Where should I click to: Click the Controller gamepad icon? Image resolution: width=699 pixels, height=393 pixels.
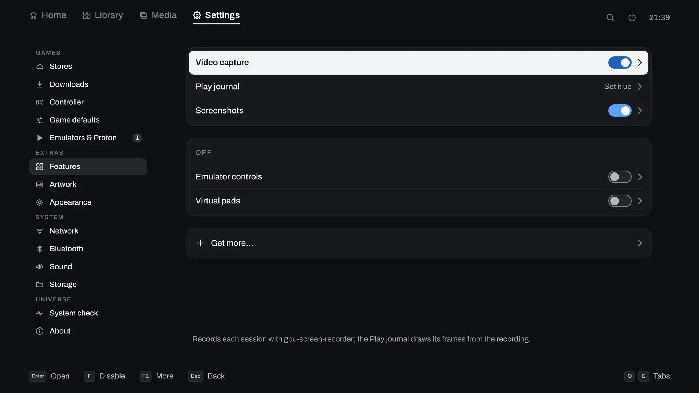(40, 102)
